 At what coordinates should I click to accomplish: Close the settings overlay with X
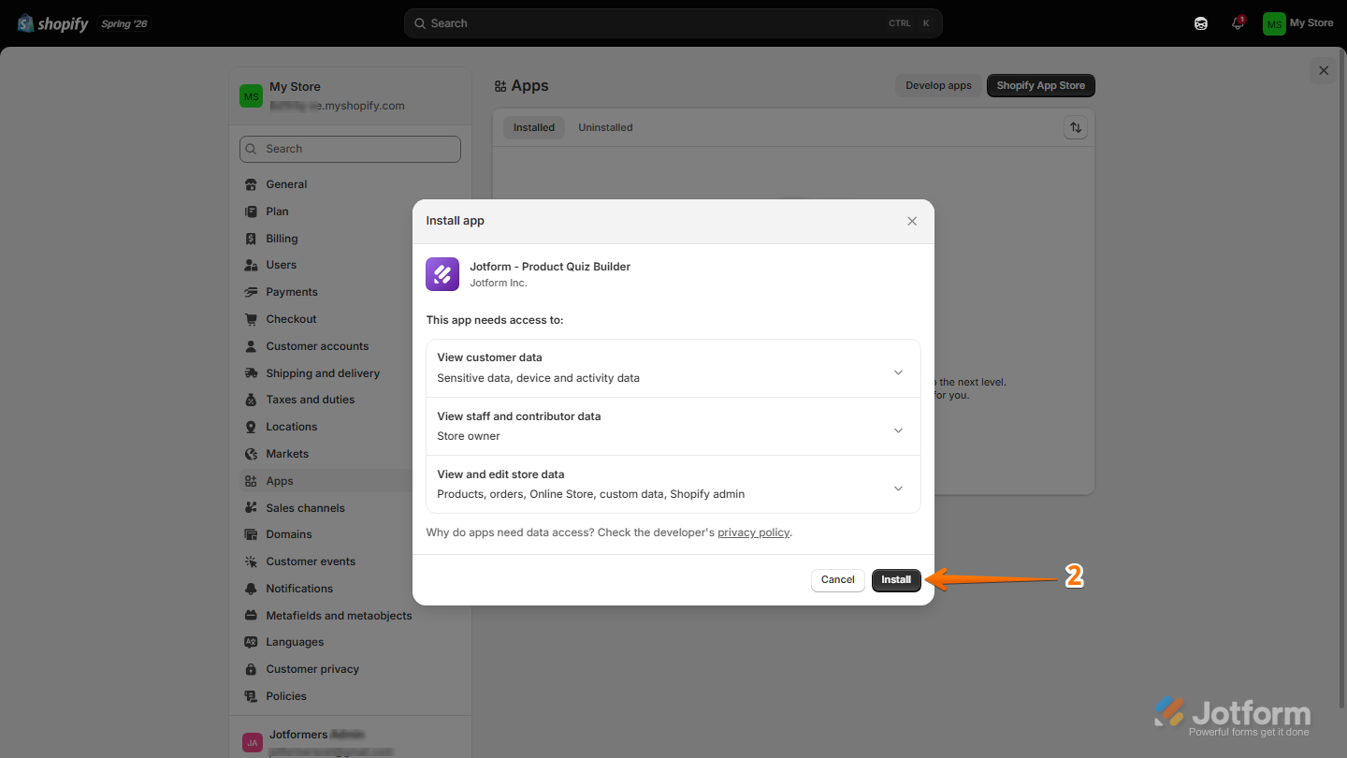coord(1324,70)
